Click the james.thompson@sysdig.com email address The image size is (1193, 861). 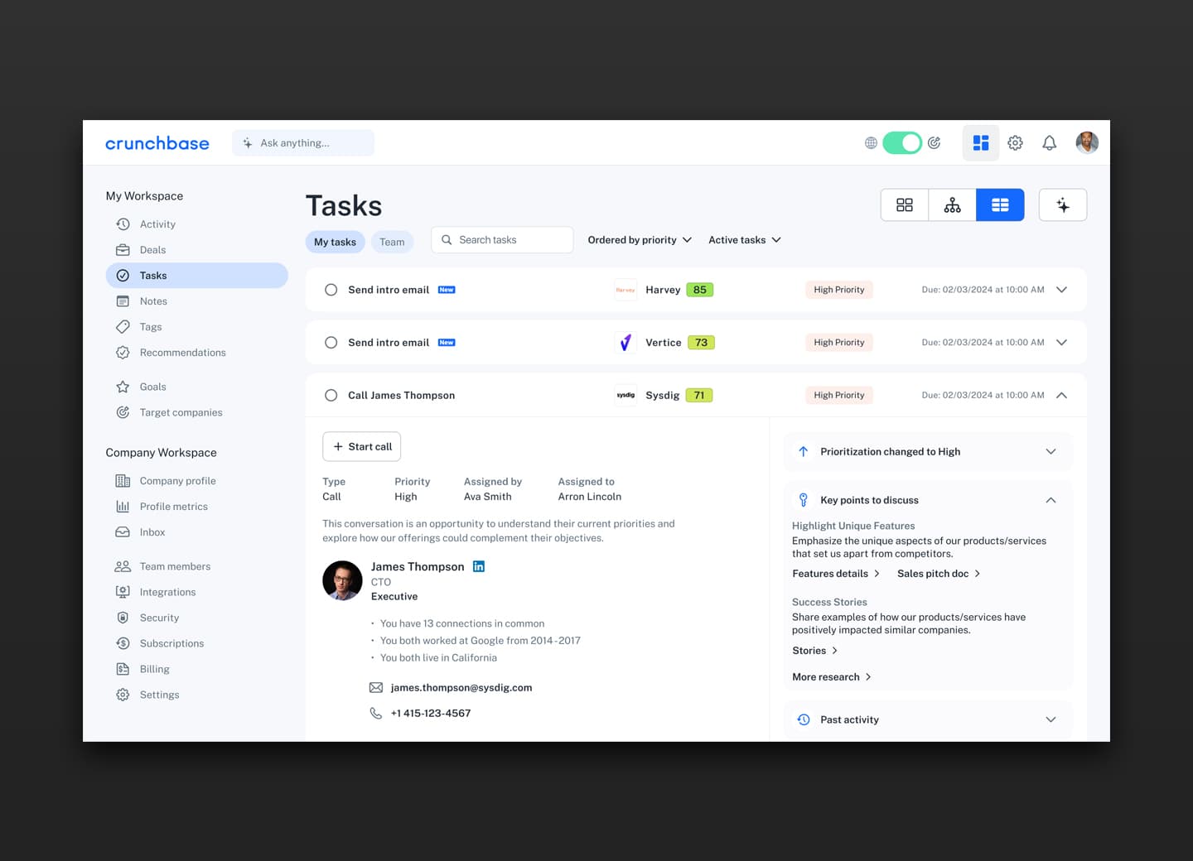(x=461, y=688)
